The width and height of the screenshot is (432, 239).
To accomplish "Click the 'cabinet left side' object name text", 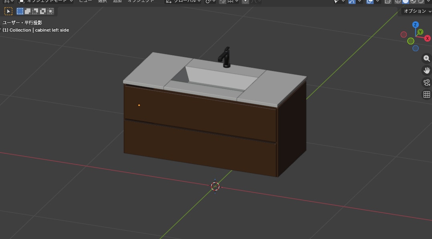I will 52,30.
